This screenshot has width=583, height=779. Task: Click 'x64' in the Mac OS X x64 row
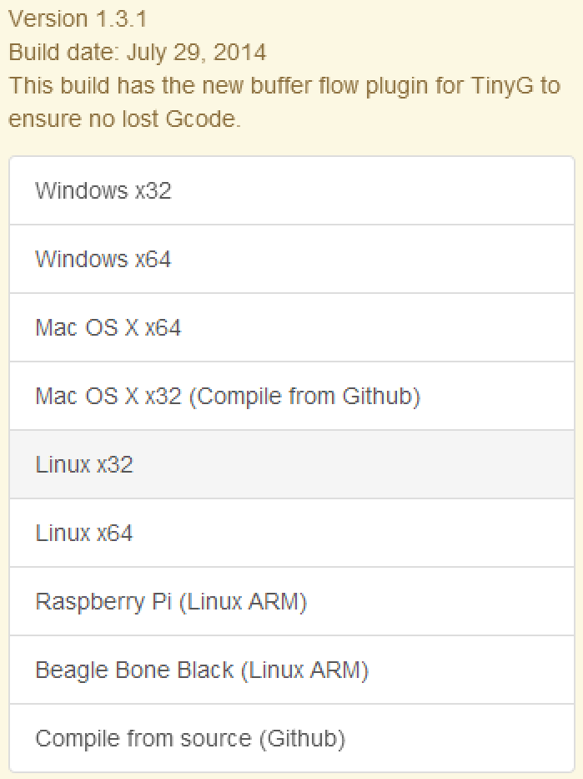point(163,328)
